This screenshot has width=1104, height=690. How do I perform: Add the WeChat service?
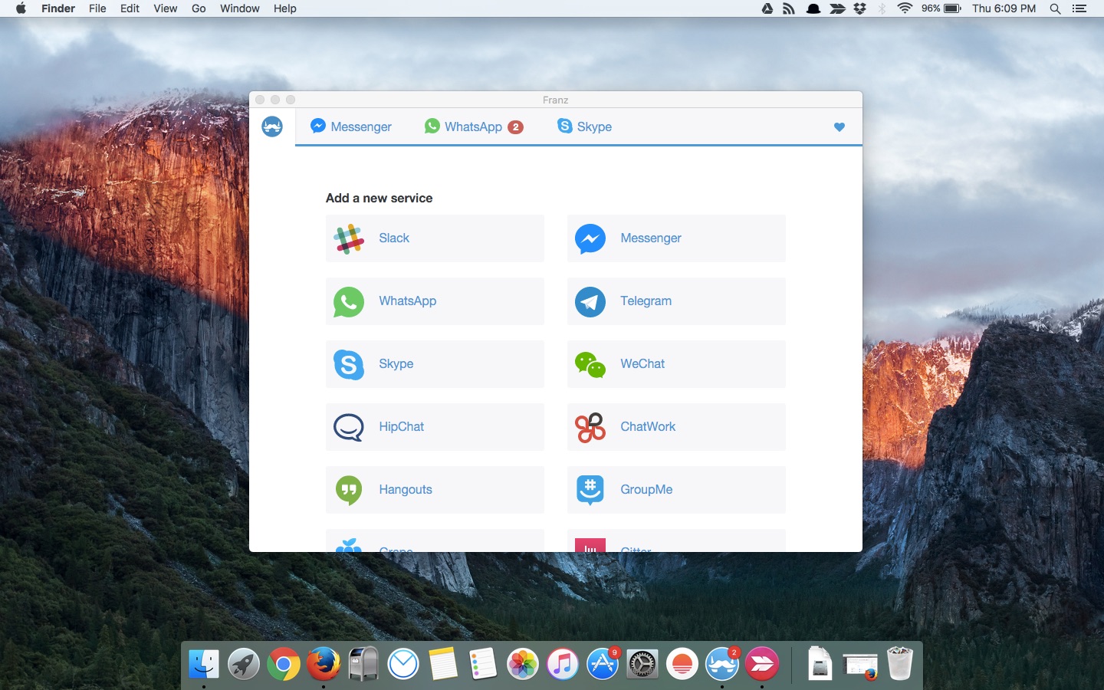tap(676, 364)
